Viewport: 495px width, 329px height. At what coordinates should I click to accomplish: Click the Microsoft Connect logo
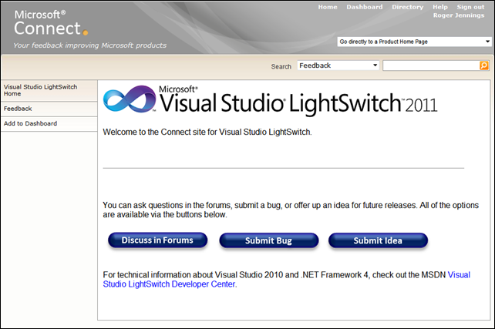(x=51, y=23)
